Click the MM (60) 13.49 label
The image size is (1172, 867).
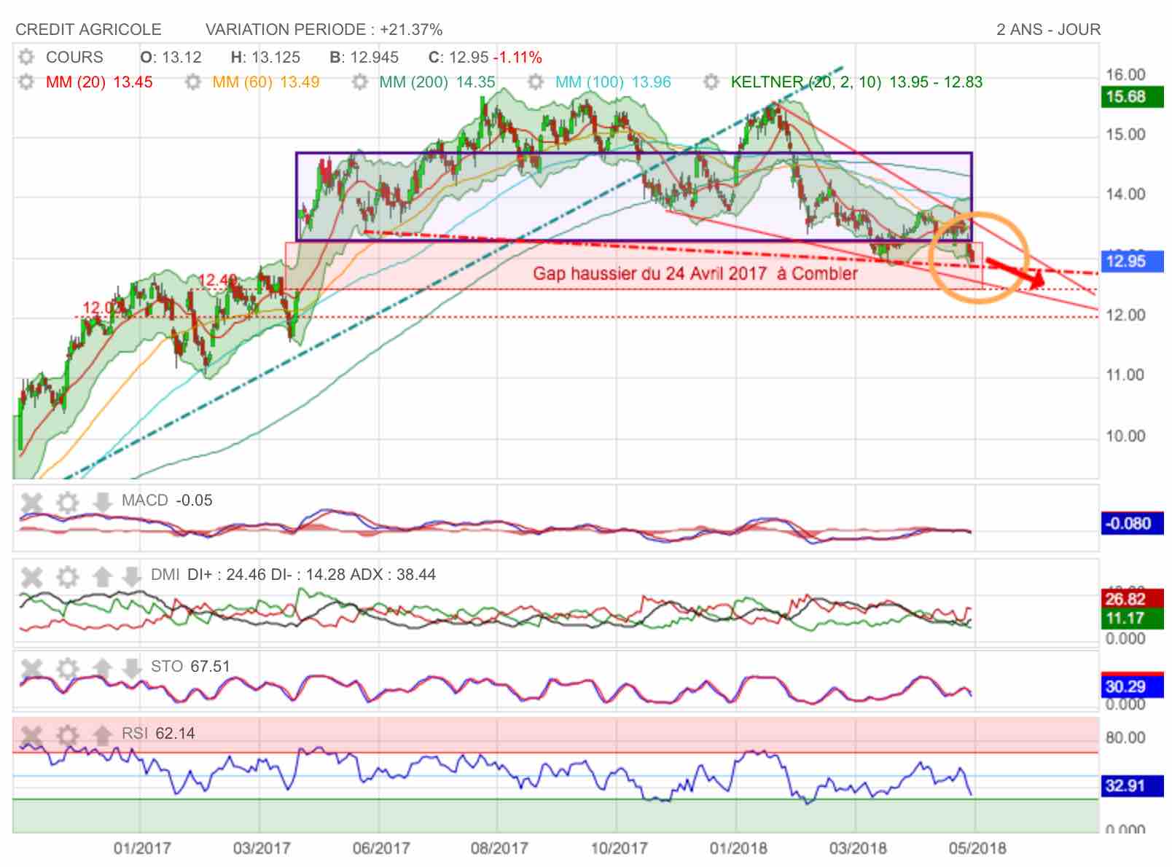(x=266, y=82)
